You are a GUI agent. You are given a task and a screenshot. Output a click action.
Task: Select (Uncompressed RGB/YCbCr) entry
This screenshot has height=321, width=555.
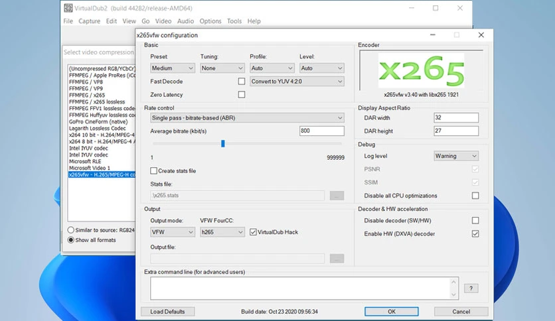[102, 68]
